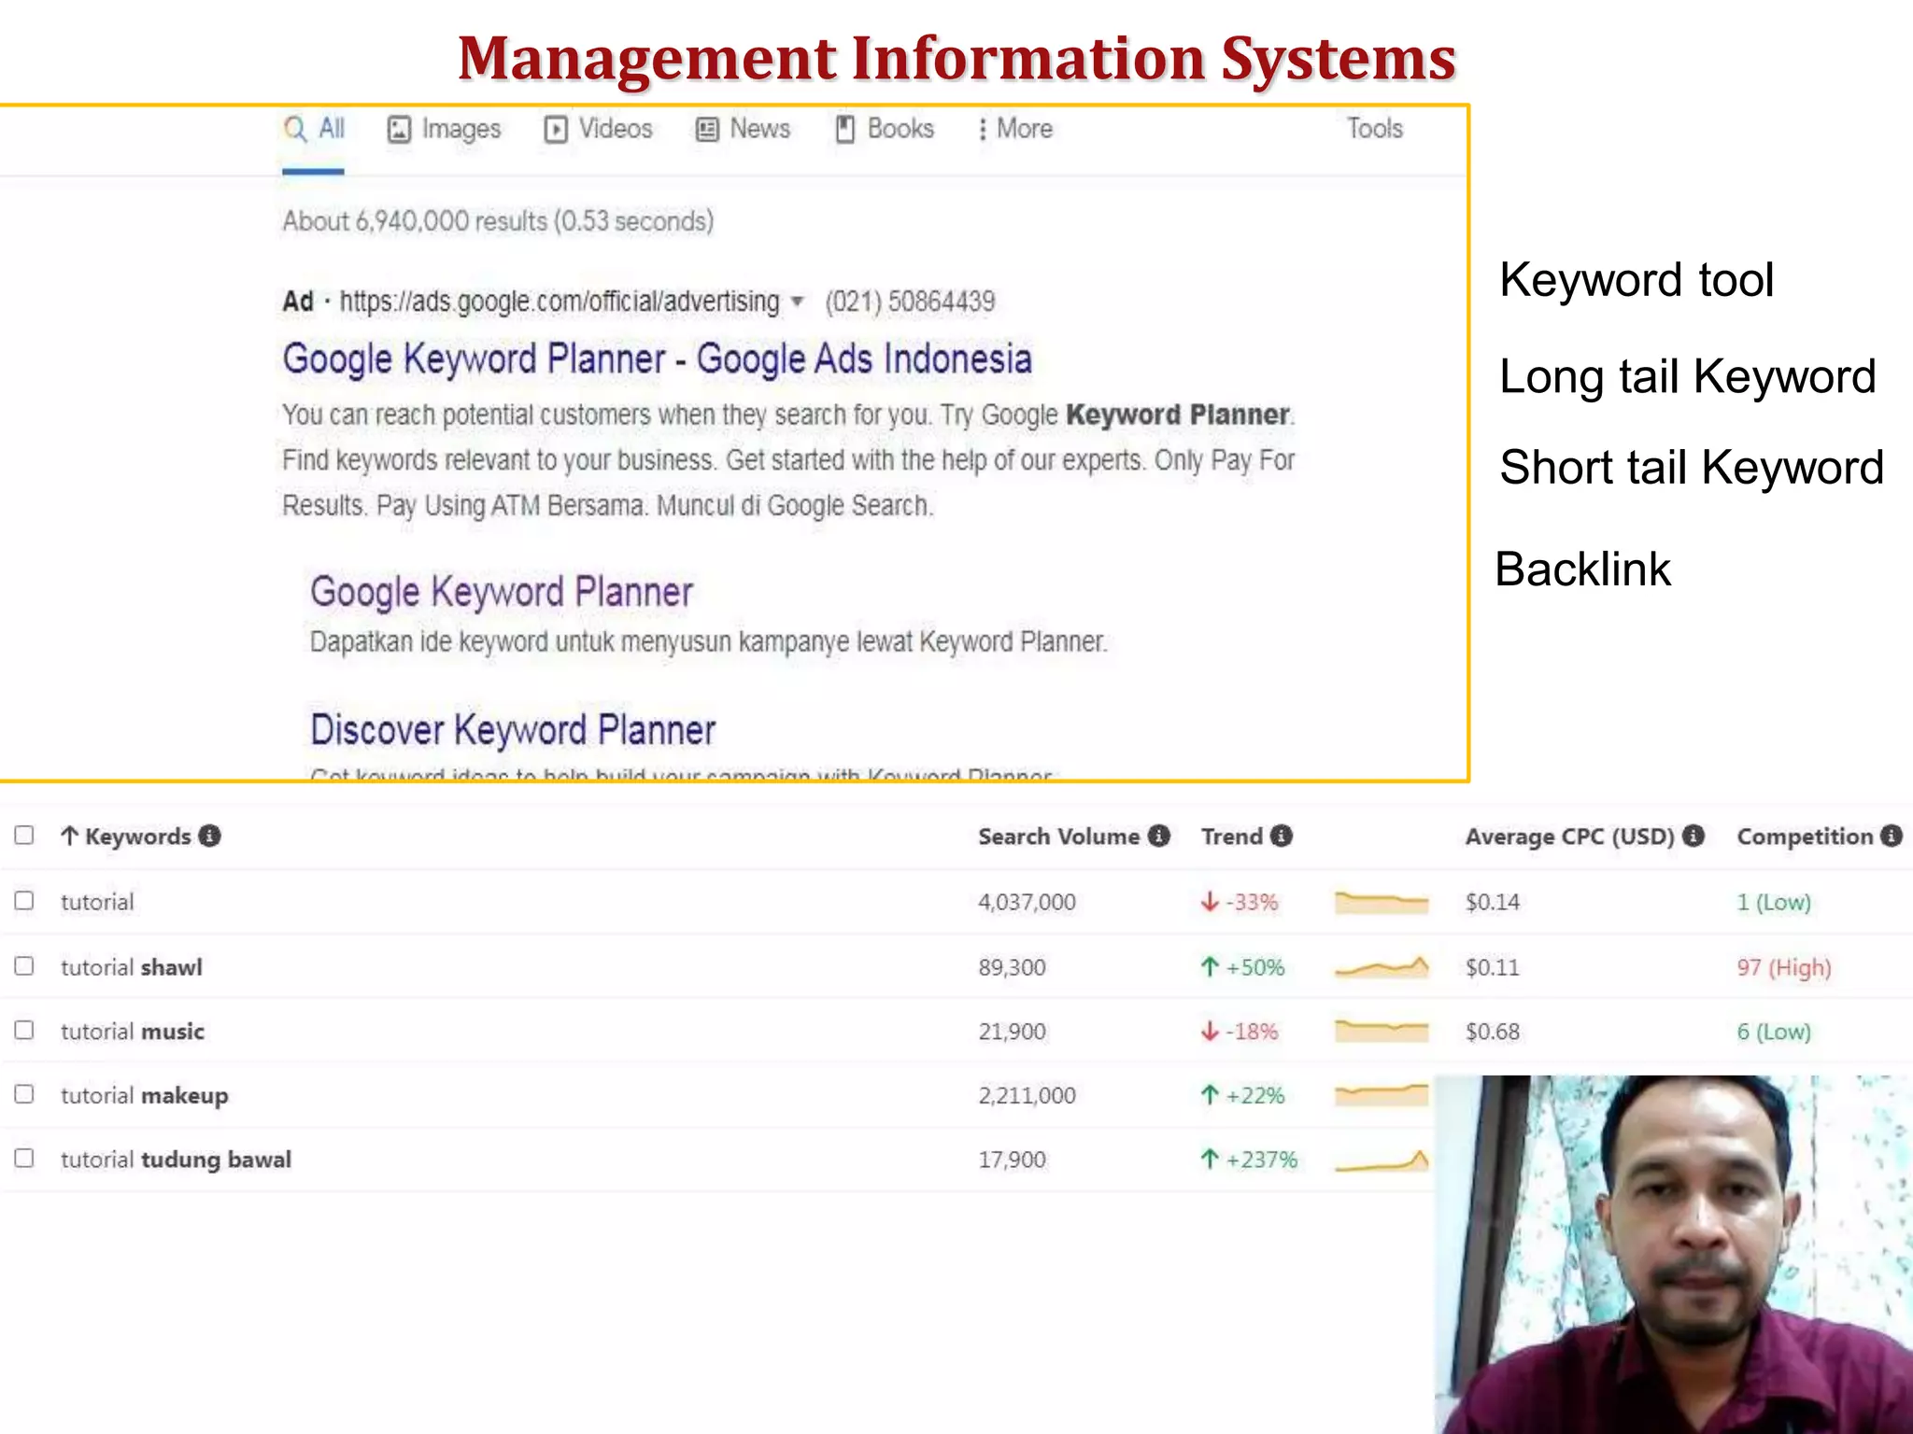Toggle the select-all keywords checkbox

point(24,835)
